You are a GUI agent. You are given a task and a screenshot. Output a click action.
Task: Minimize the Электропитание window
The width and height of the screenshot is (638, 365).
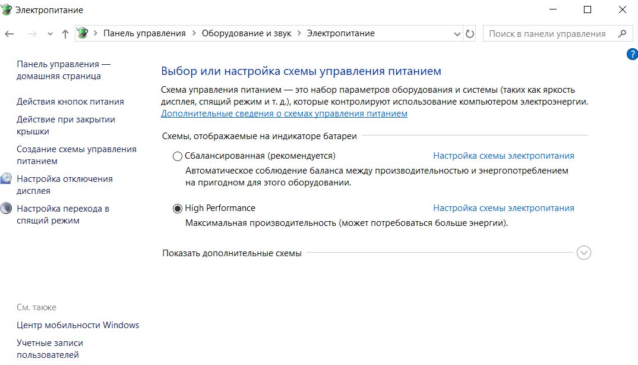553,10
